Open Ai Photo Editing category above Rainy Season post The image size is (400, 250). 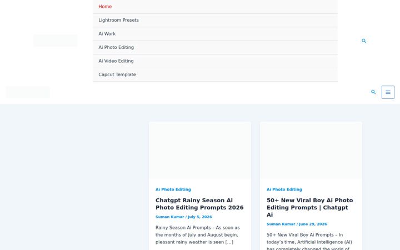click(x=173, y=189)
